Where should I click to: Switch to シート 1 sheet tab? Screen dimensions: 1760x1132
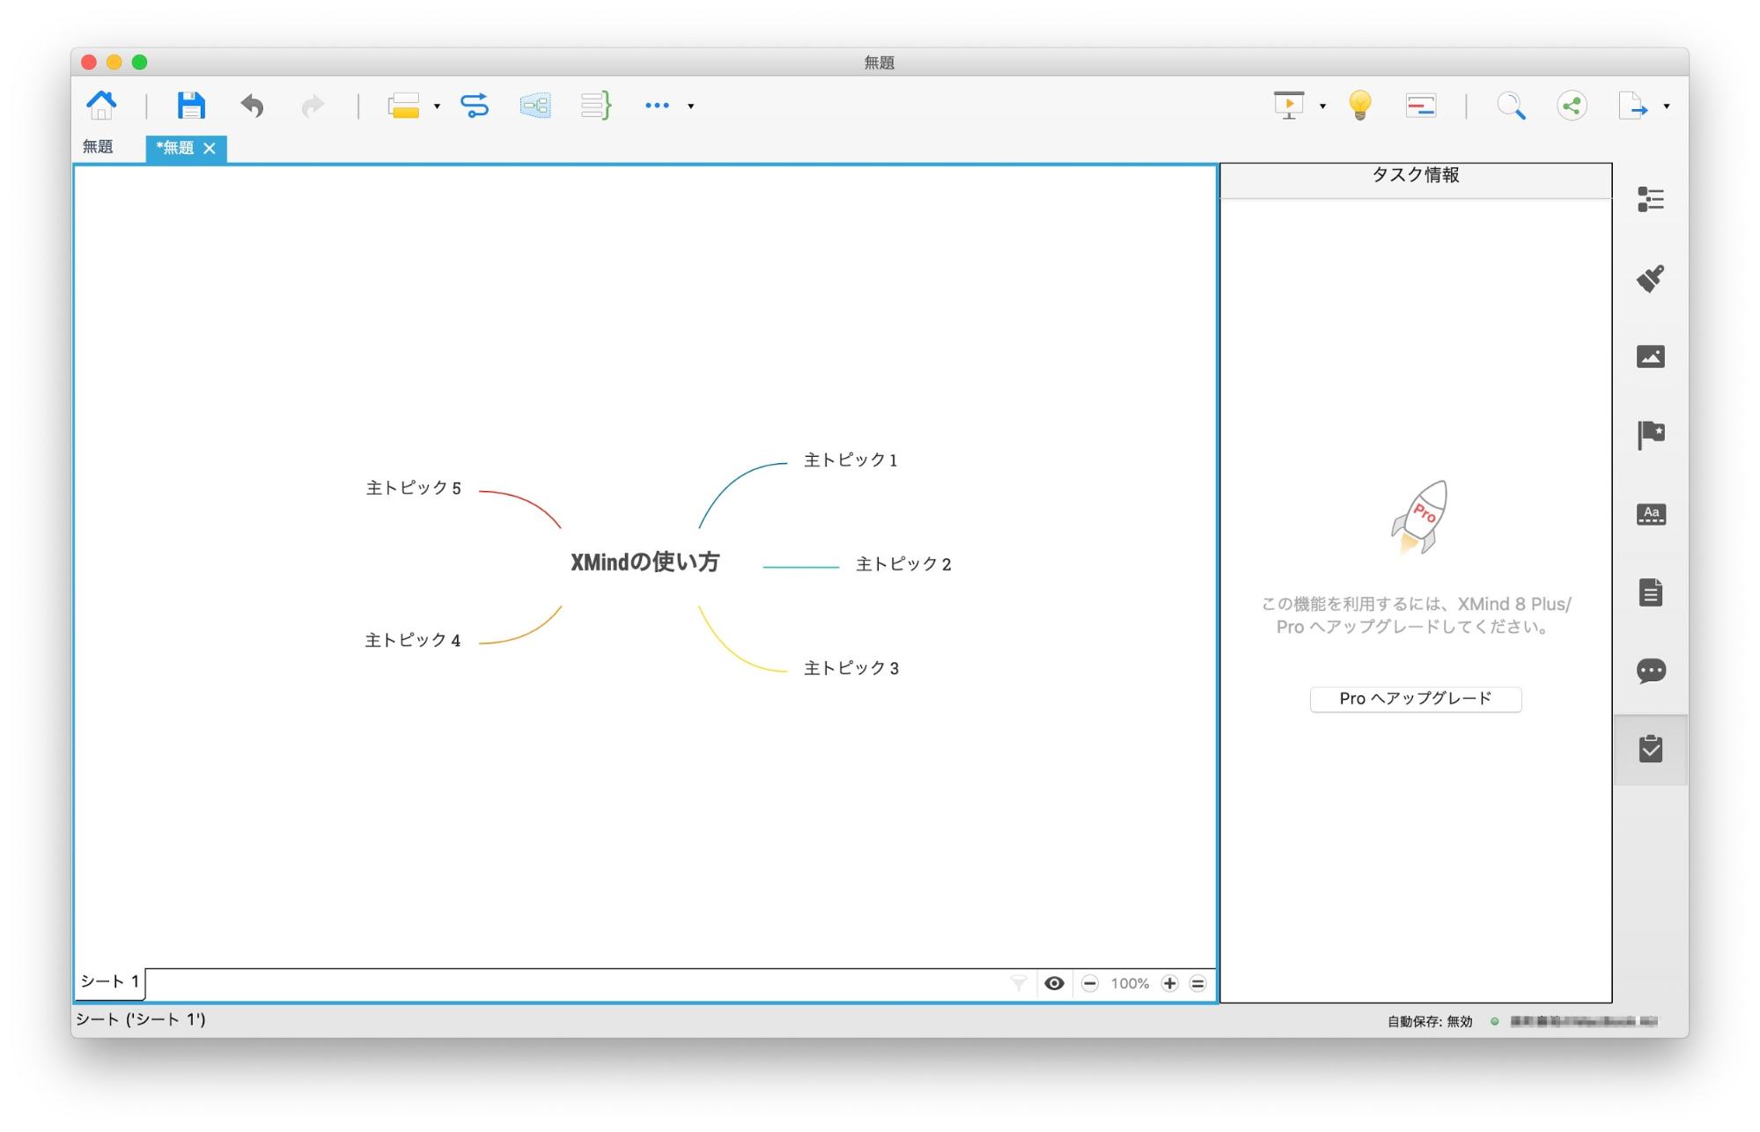click(110, 981)
